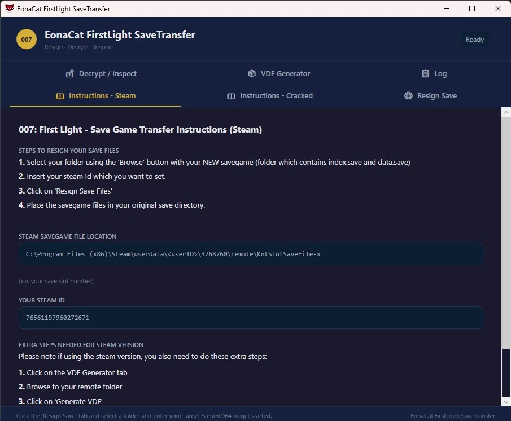This screenshot has height=421, width=511.
Task: Close the SaveTransfer window
Action: pyautogui.click(x=497, y=8)
